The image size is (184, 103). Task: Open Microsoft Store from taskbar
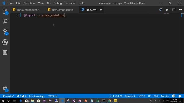38,100
